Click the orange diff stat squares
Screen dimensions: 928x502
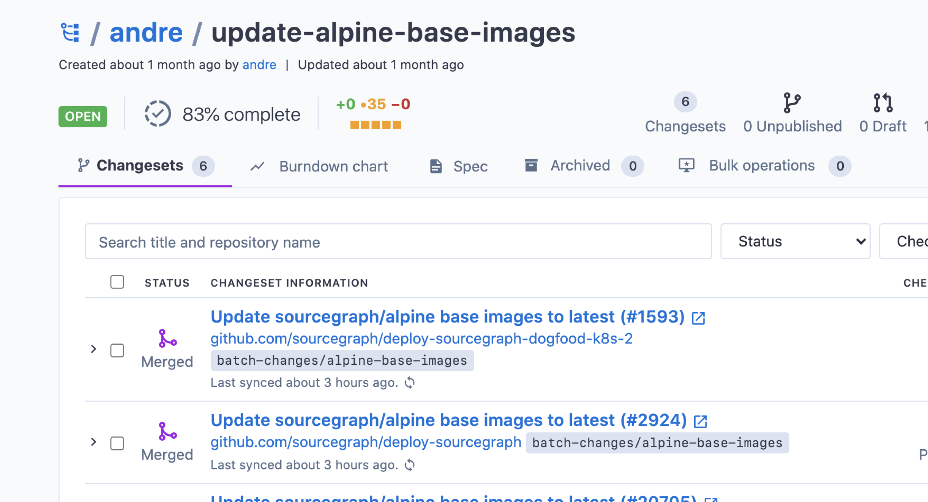pyautogui.click(x=375, y=125)
